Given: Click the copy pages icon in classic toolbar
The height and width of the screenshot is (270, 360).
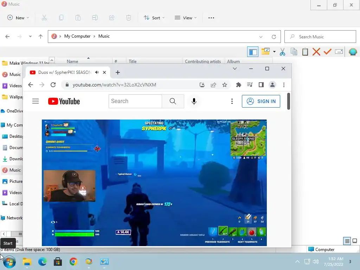Looking at the screenshot, I should [294, 52].
